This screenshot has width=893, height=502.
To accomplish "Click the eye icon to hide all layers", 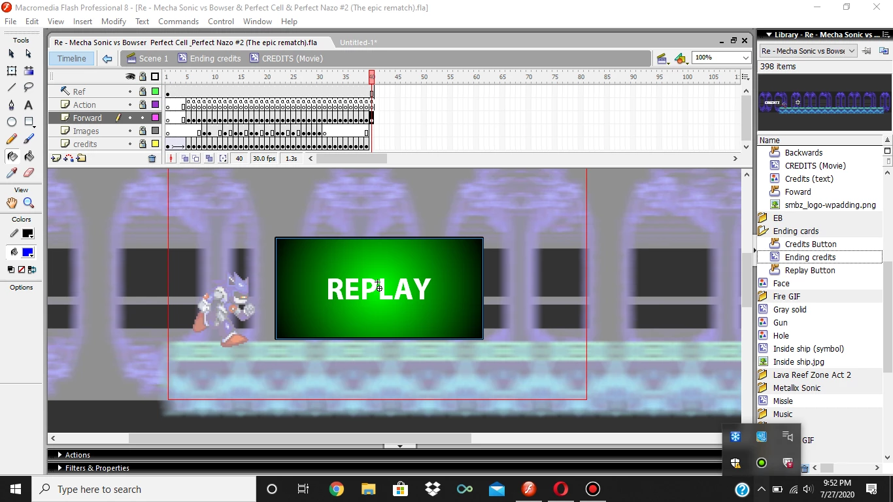I will [x=130, y=76].
